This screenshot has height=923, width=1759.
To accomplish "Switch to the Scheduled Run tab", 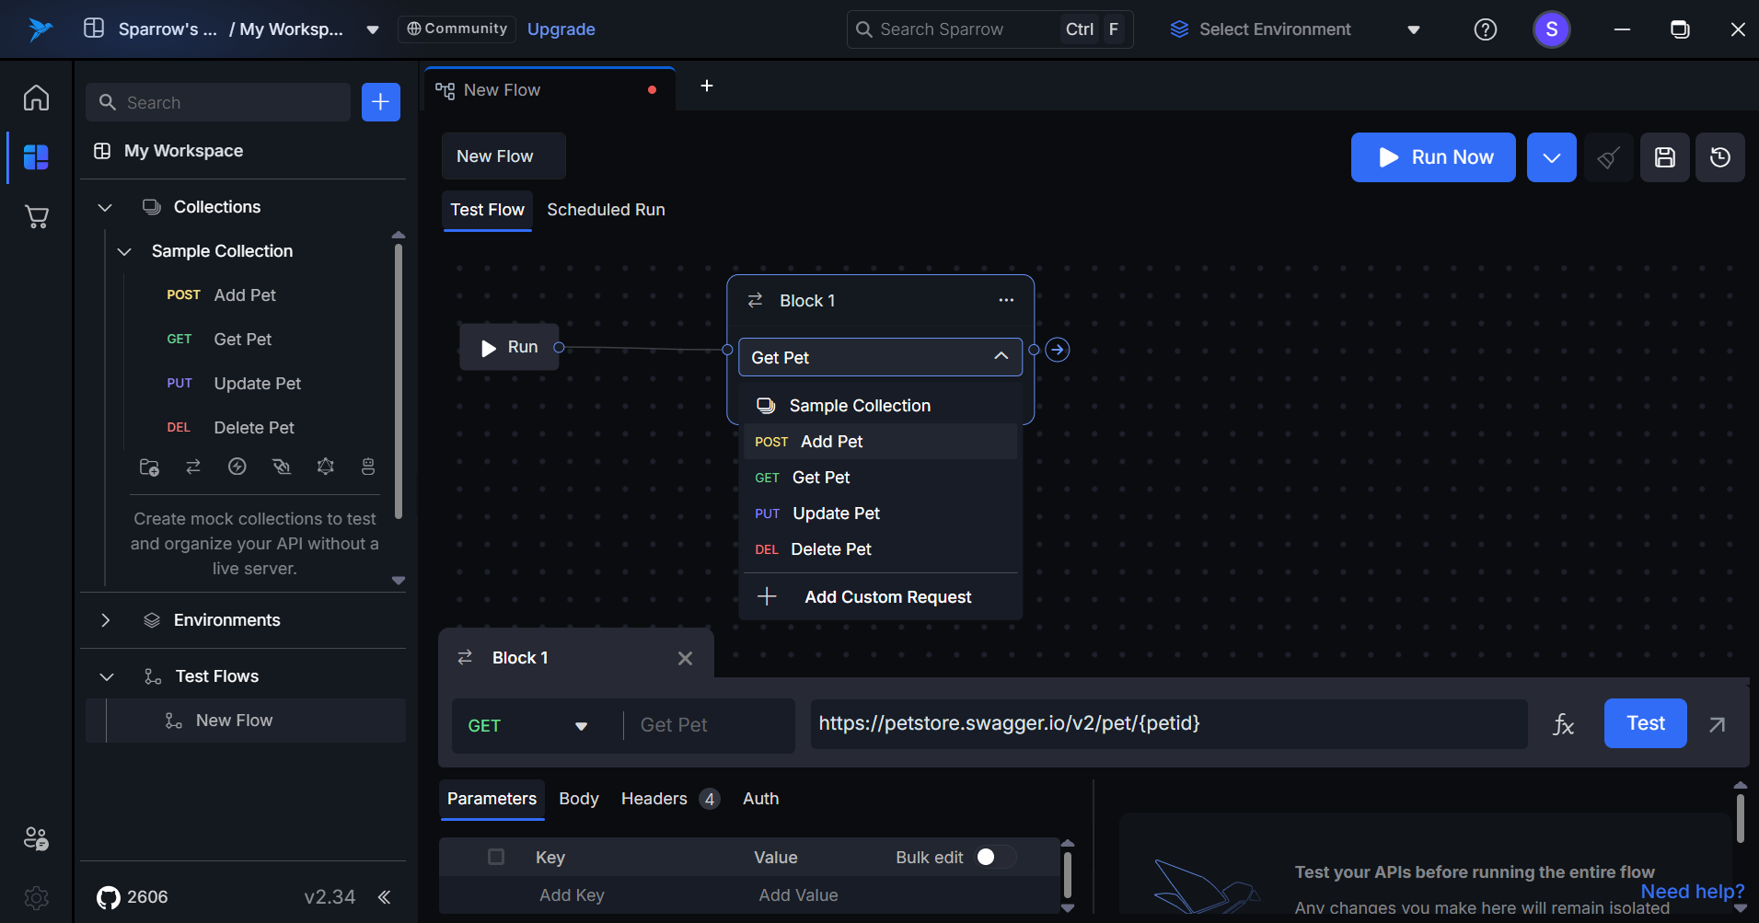I will click(606, 210).
